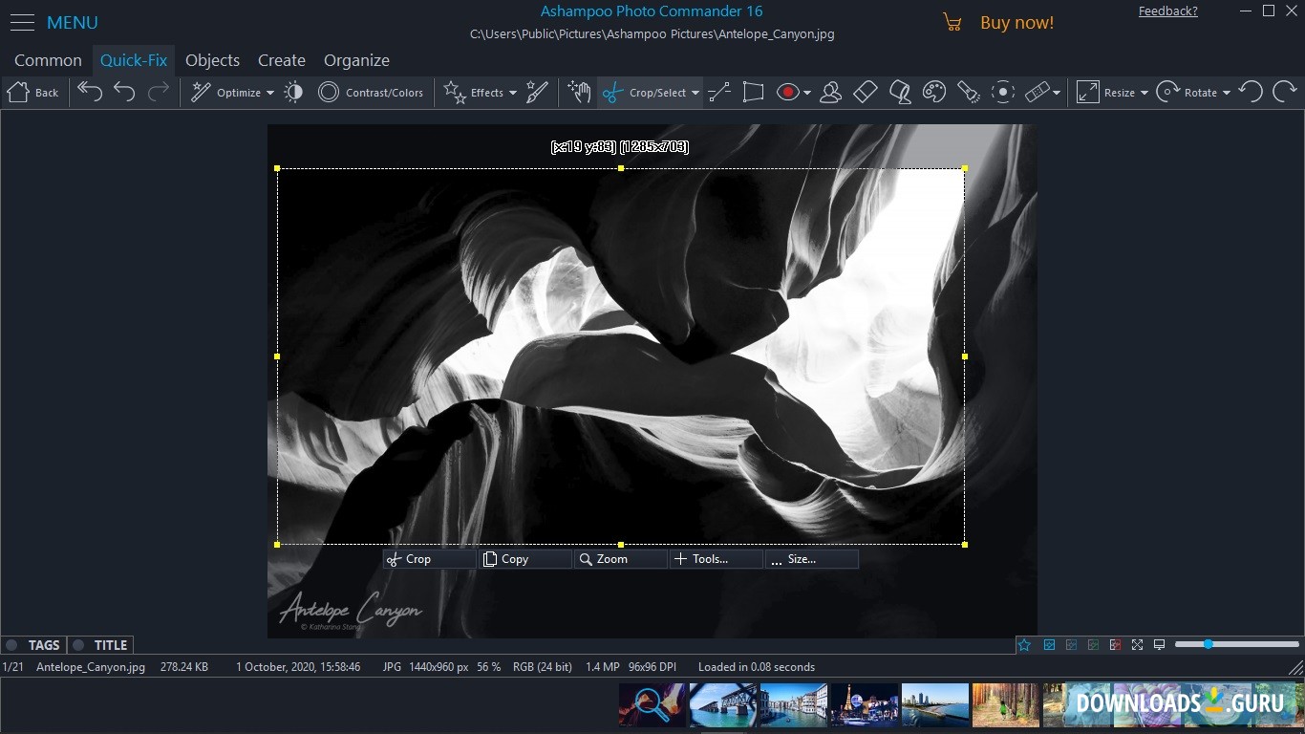Open the hamburger MENU icon
The width and height of the screenshot is (1305, 734).
tap(22, 22)
